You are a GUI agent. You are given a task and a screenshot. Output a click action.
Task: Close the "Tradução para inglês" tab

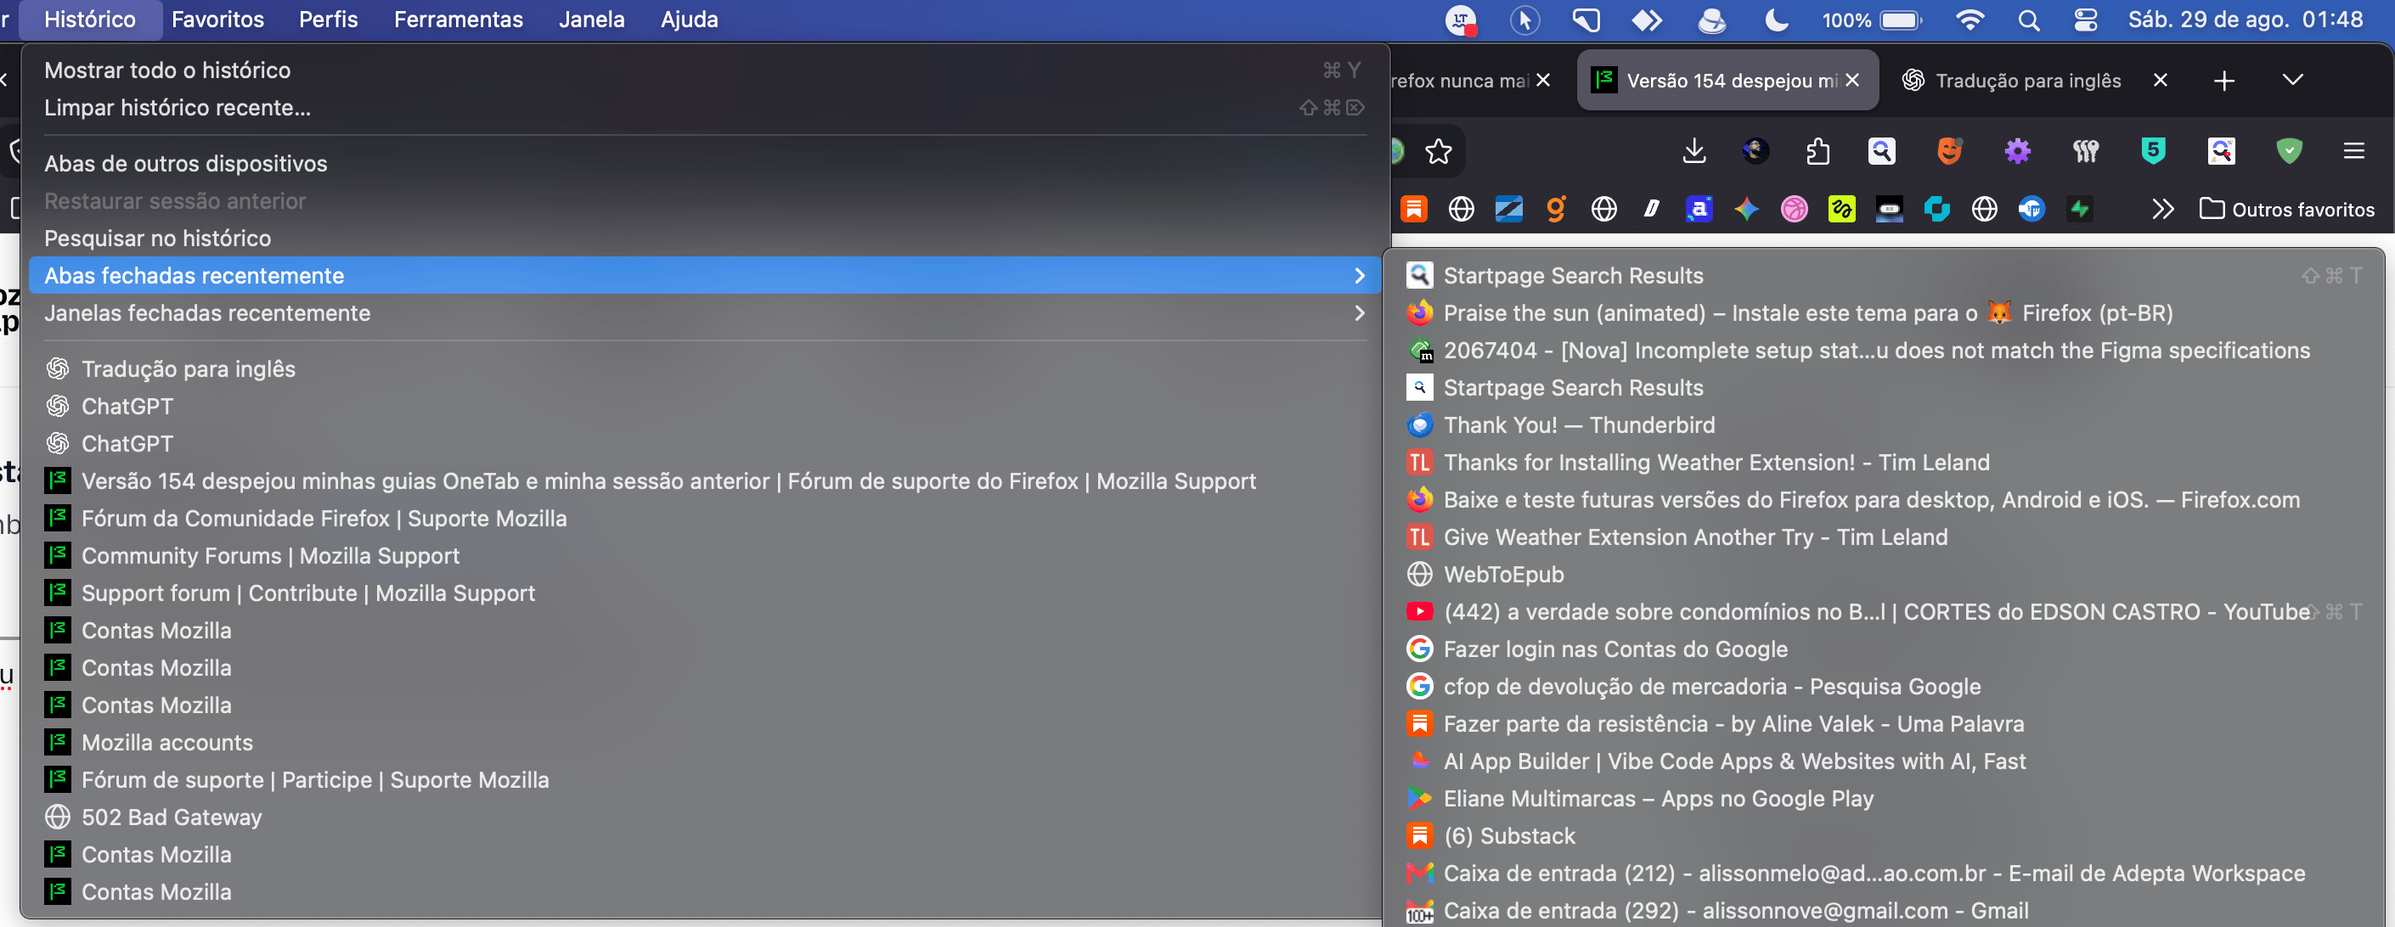(2160, 81)
